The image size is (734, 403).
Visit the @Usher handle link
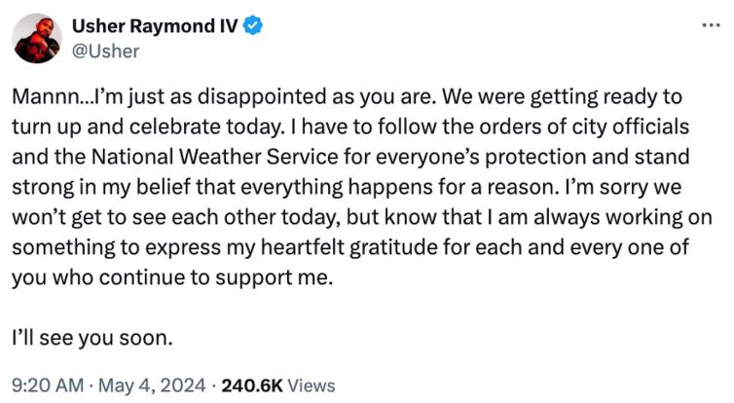(105, 51)
